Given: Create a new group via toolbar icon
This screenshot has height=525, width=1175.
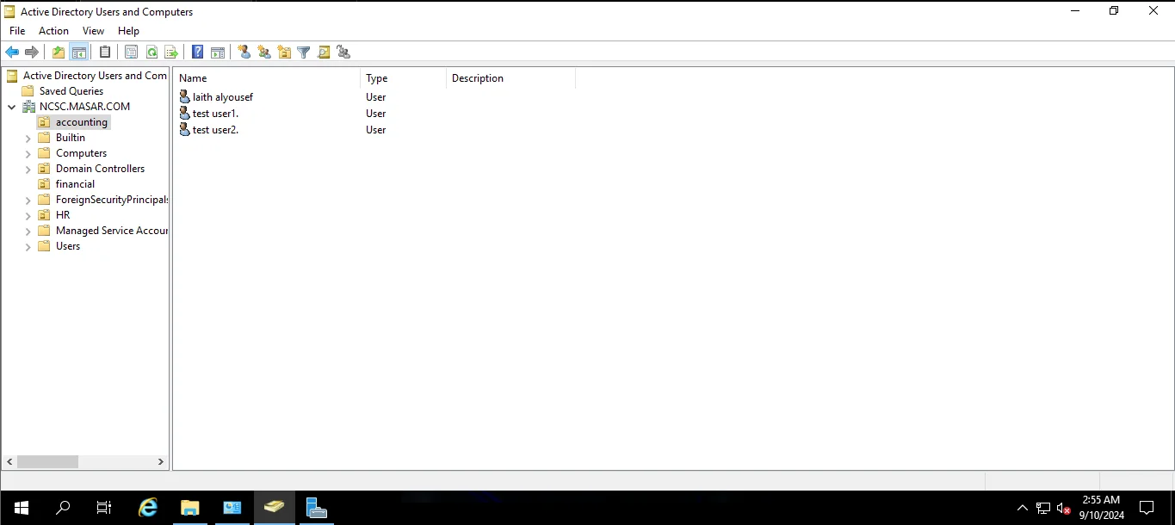Looking at the screenshot, I should 264,52.
